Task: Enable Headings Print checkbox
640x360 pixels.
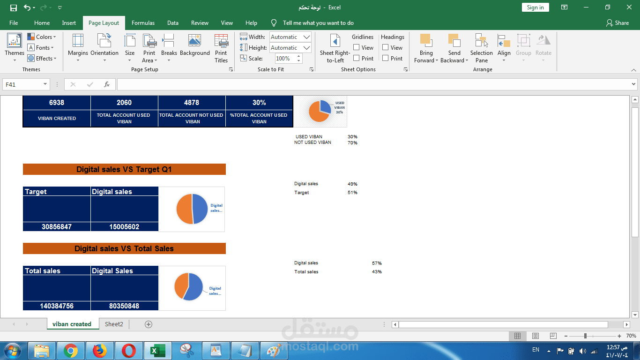Action: (386, 58)
